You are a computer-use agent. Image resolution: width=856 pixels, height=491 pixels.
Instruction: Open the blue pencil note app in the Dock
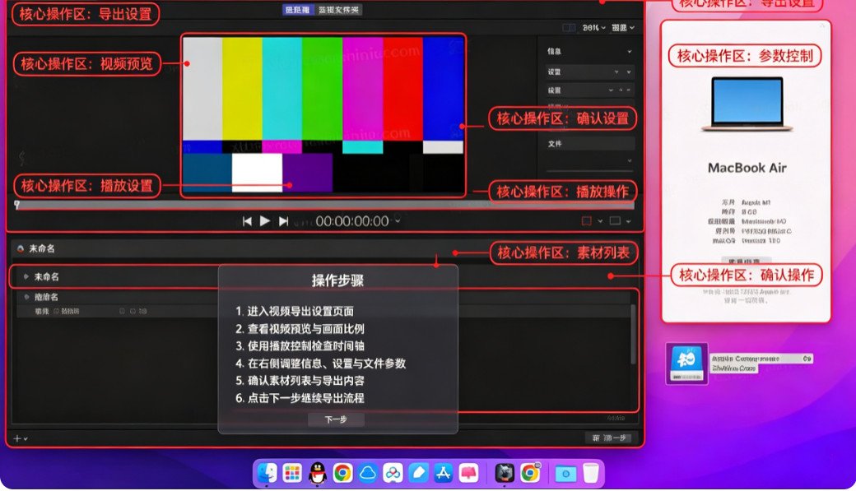(x=418, y=473)
